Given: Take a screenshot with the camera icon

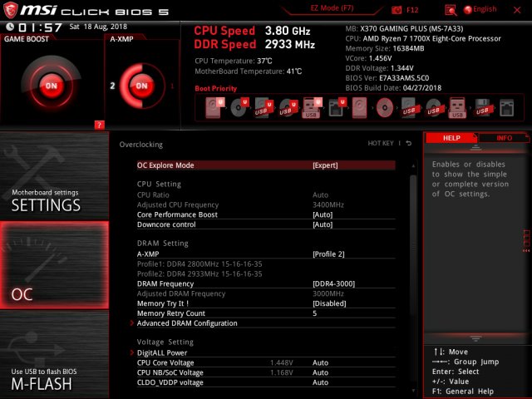Looking at the screenshot, I should click(x=397, y=10).
